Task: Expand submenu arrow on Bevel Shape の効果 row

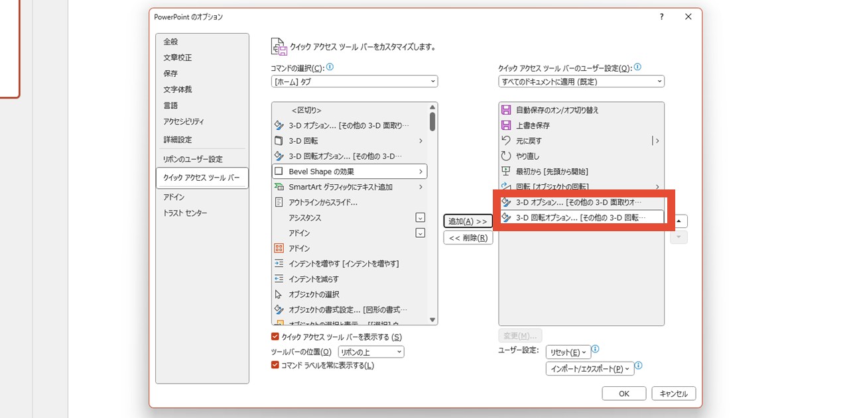Action: click(x=421, y=172)
